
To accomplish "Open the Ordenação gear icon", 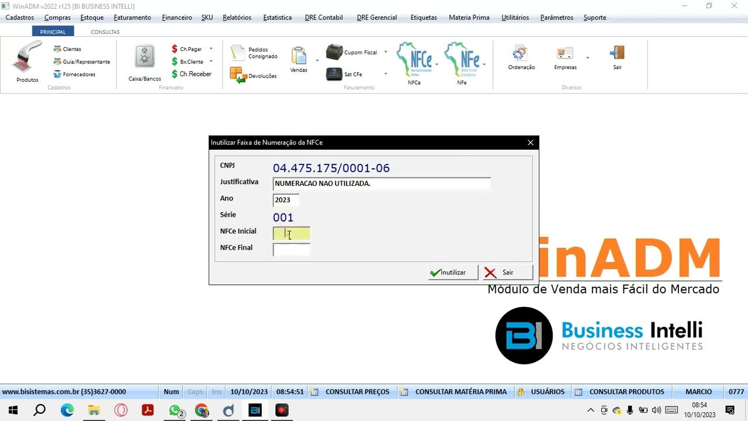I will [x=520, y=53].
